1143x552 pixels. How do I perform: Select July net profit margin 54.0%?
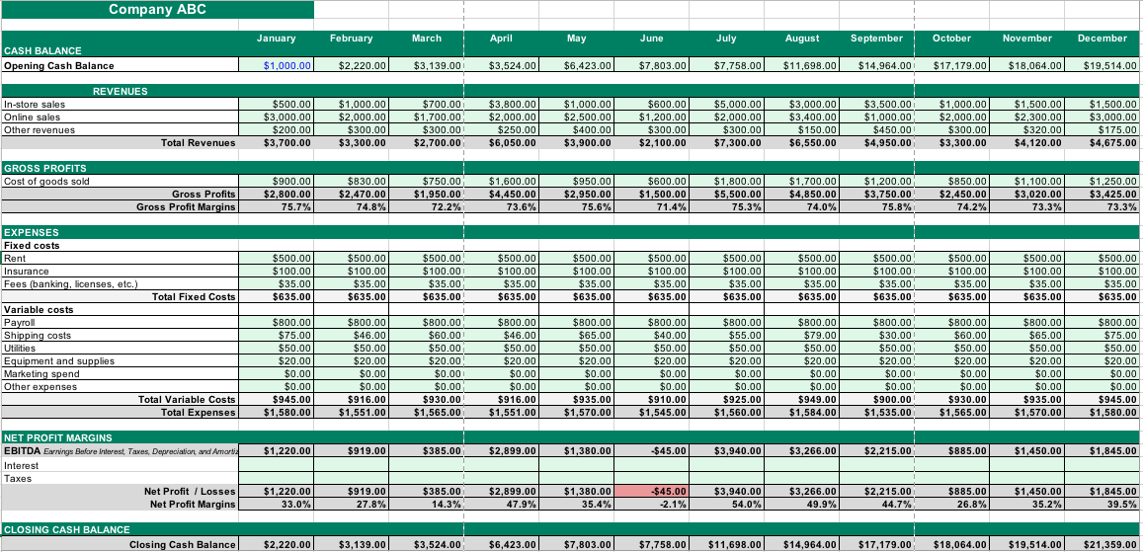click(726, 504)
